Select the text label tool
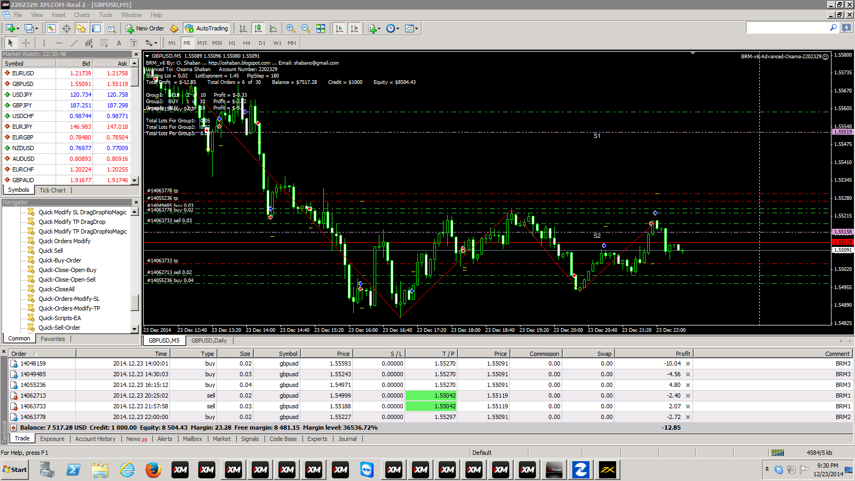The width and height of the screenshot is (855, 481). click(x=134, y=43)
